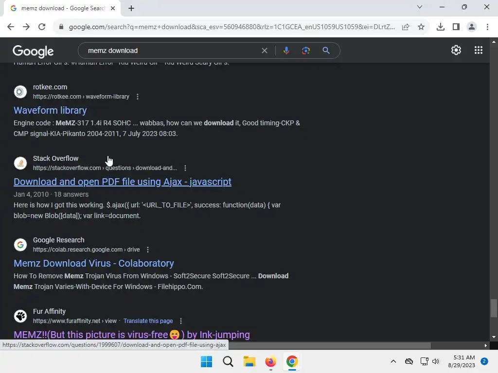Open more options for Google Research result
The image size is (498, 373).
point(148,250)
